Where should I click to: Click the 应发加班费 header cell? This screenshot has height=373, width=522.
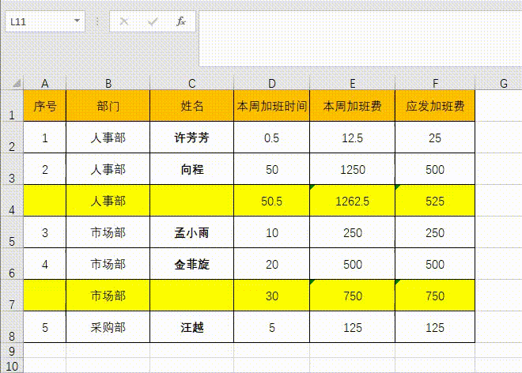[435, 106]
